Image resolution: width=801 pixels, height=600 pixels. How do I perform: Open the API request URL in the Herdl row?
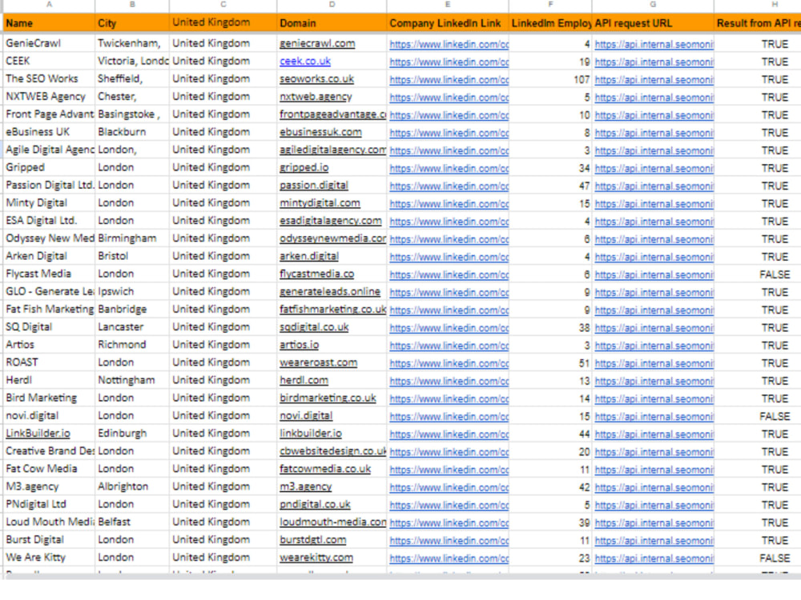pyautogui.click(x=654, y=381)
